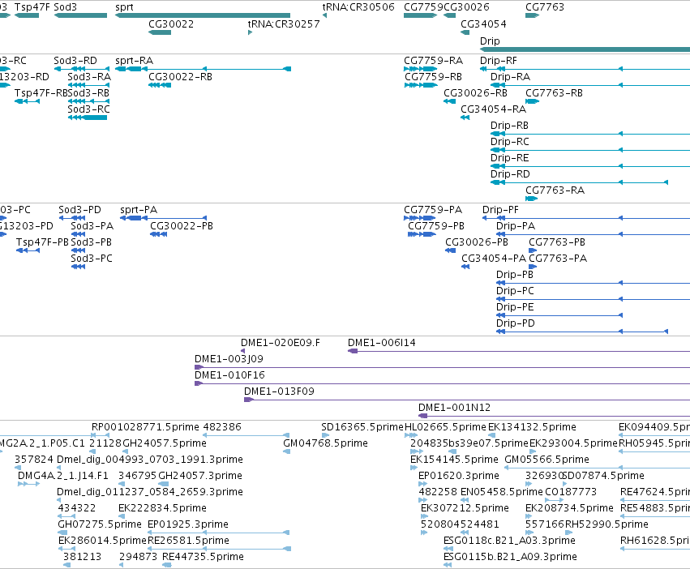Click the GH24057.5prime EST label

(165, 443)
